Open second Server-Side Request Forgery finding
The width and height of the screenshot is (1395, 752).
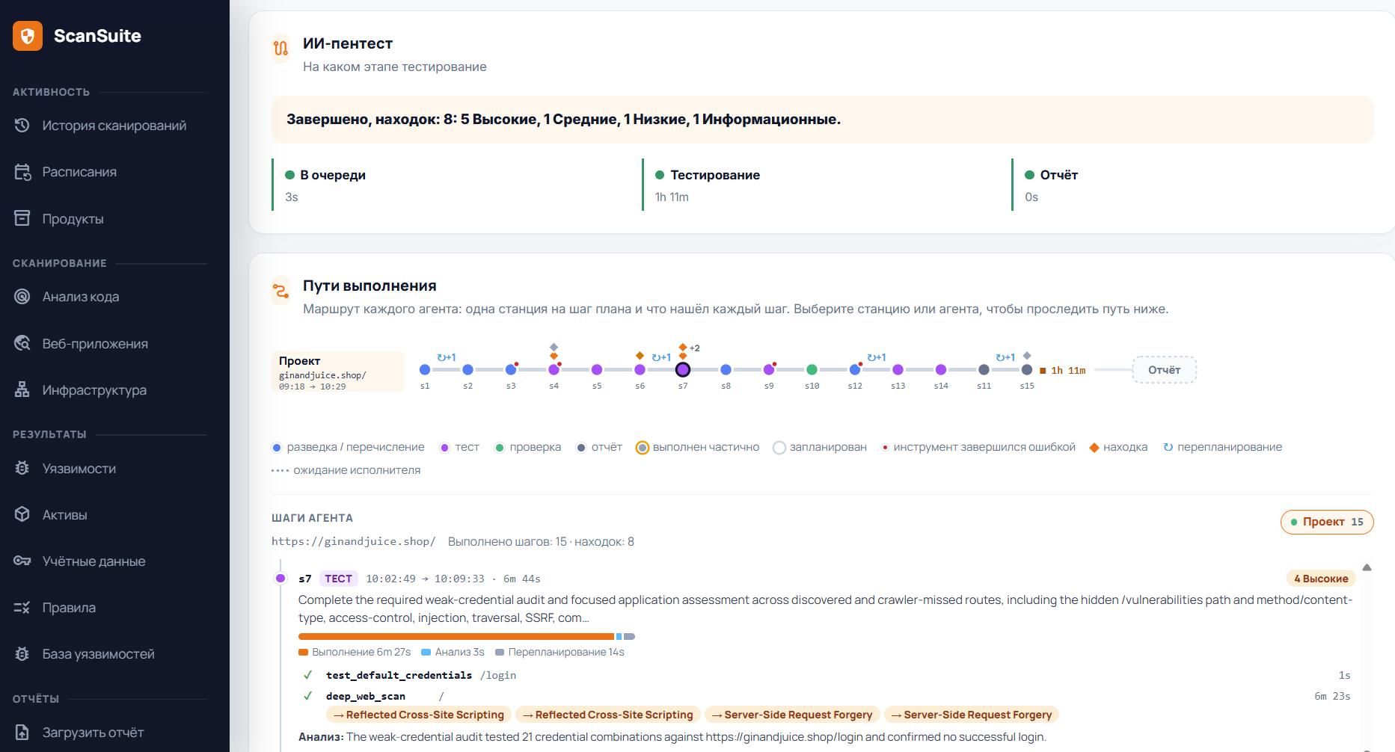(972, 715)
